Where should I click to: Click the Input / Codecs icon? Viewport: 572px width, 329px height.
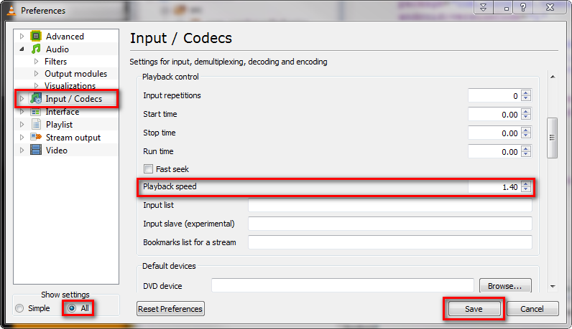click(36, 99)
